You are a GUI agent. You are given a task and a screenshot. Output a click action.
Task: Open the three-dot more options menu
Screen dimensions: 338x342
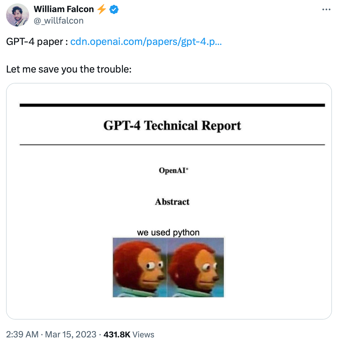tap(326, 10)
